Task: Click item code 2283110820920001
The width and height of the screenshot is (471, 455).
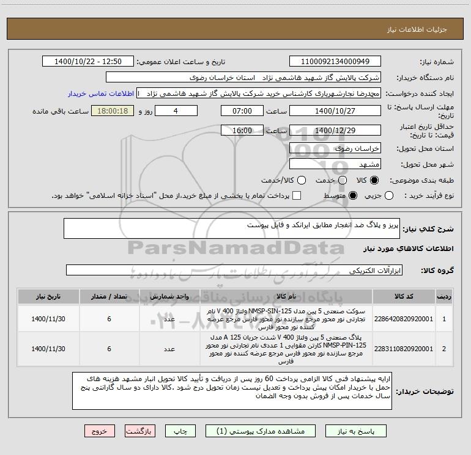Action: tap(404, 349)
